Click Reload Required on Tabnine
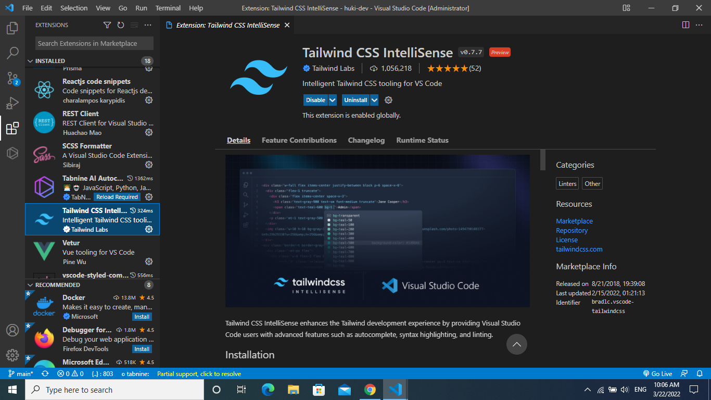Screen dimensions: 711x400 pyautogui.click(x=117, y=197)
